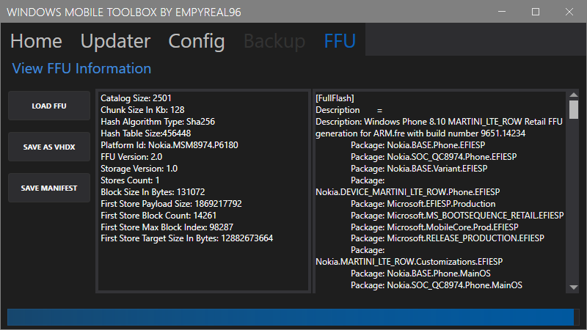Click 'Package: Nokia.BASE.Phone.EFIESP' line

418,144
